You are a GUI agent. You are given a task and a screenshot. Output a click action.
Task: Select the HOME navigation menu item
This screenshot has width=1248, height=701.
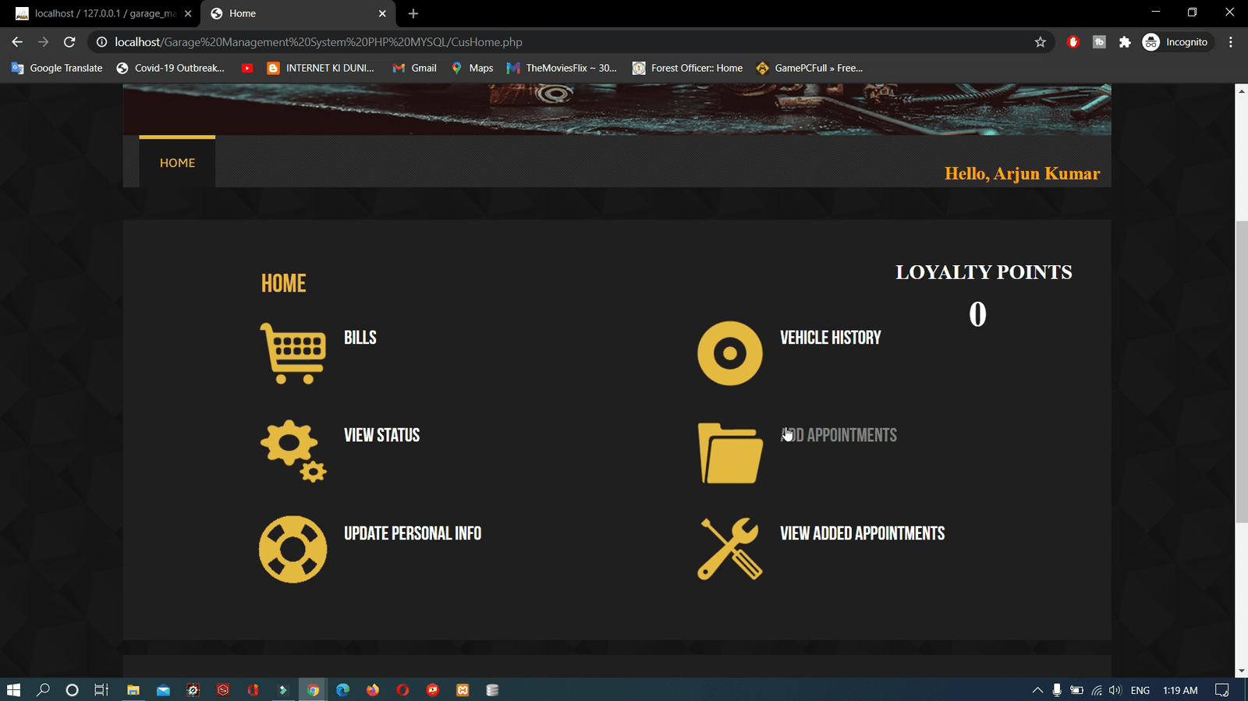point(177,163)
